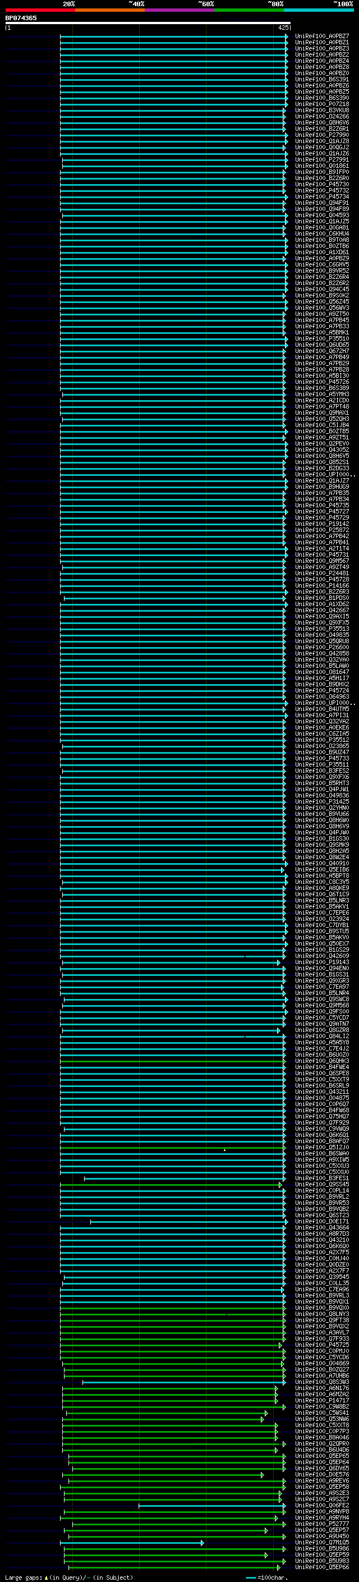Select the UniRef100_B5U986 label
Screen dimensions: 359x1582
pos(322,1549)
